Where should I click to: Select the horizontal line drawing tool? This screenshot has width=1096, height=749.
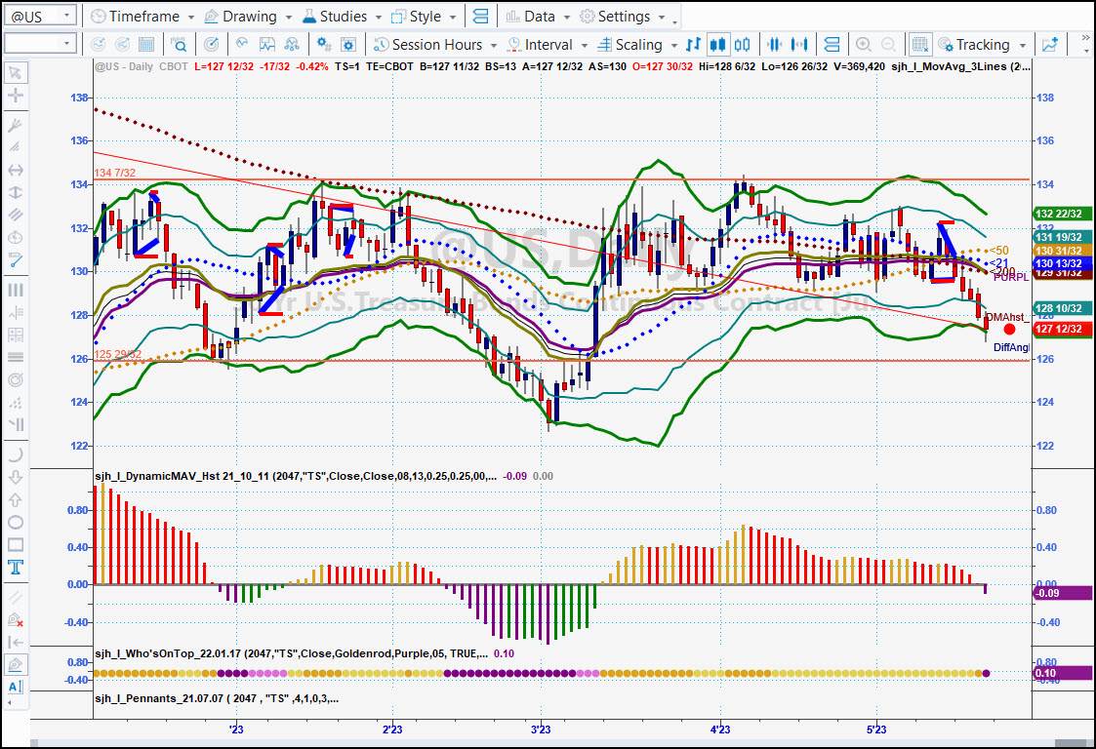coord(16,170)
